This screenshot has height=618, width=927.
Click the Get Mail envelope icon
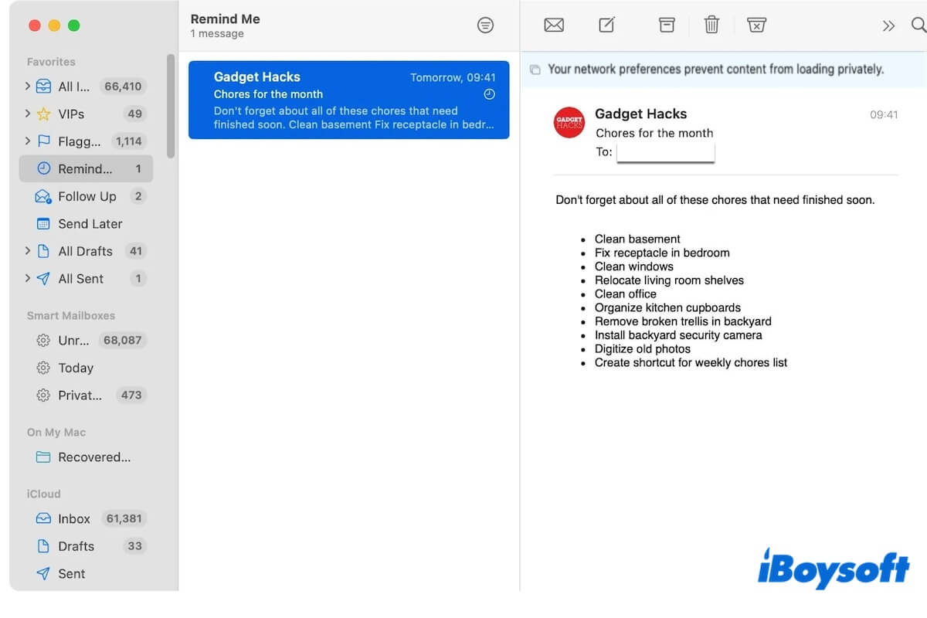coord(554,25)
